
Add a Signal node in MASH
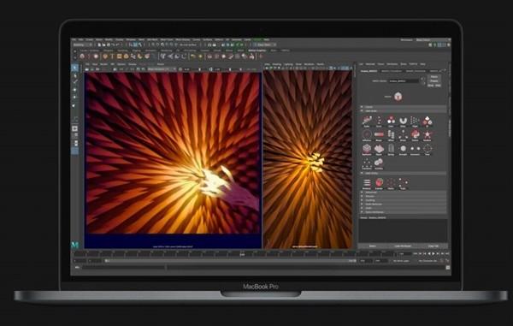point(379,149)
